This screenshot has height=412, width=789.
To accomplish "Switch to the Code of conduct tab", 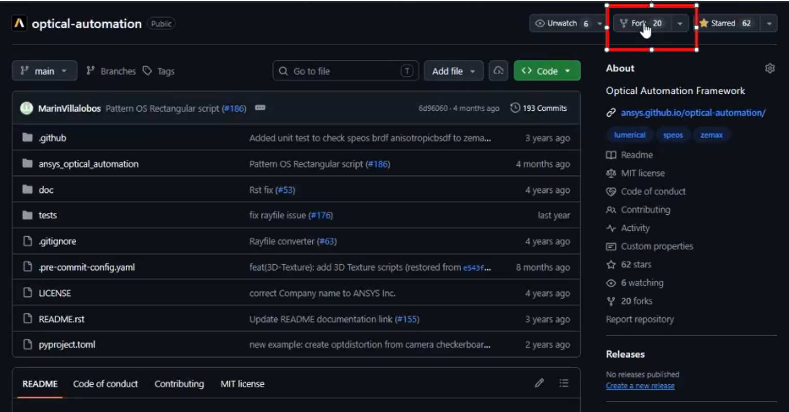I will 106,384.
